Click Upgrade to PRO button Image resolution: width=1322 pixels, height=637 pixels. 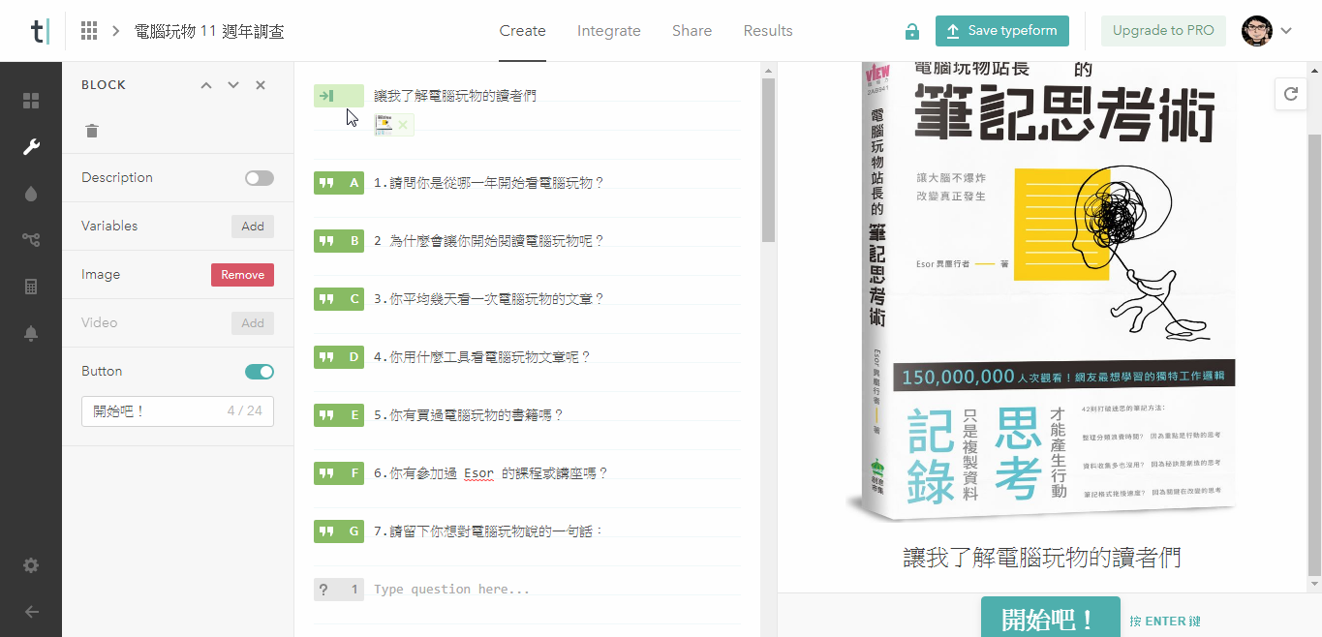click(1163, 31)
